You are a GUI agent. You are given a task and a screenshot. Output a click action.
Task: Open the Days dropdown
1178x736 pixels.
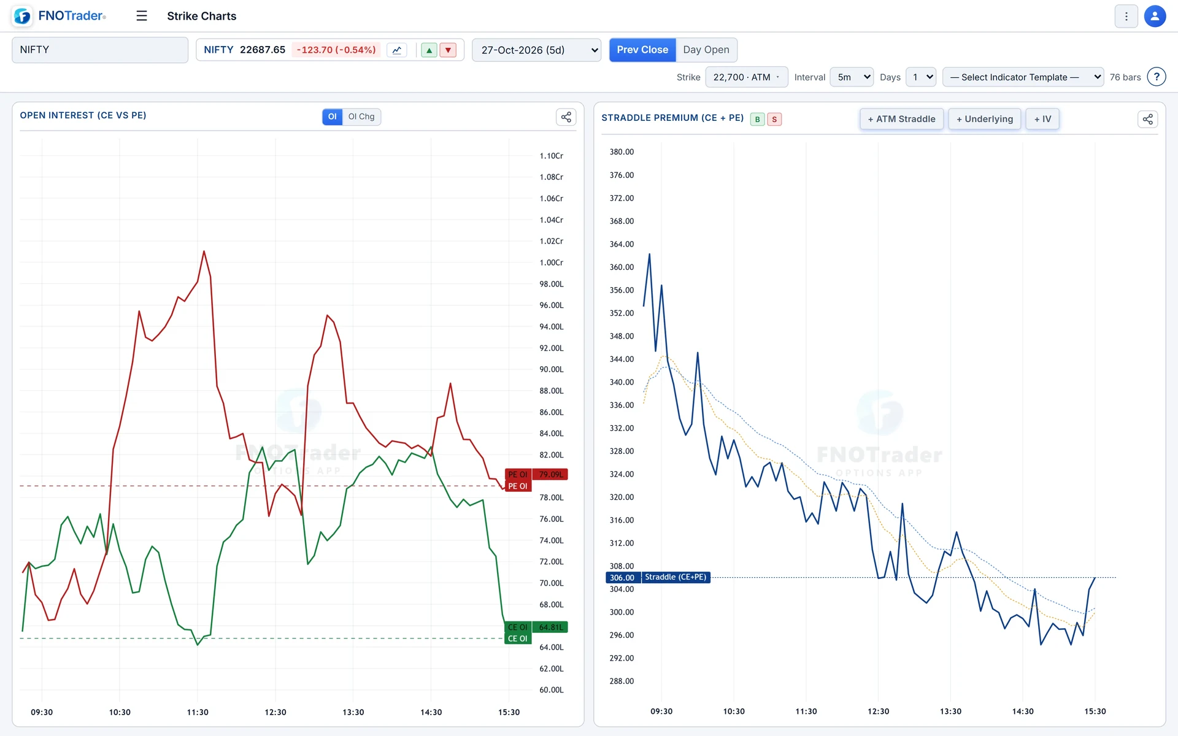921,77
